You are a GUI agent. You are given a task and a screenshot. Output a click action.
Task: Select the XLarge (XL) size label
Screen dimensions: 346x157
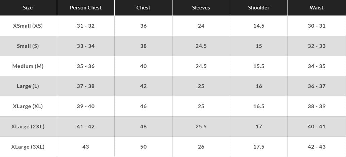coord(28,106)
